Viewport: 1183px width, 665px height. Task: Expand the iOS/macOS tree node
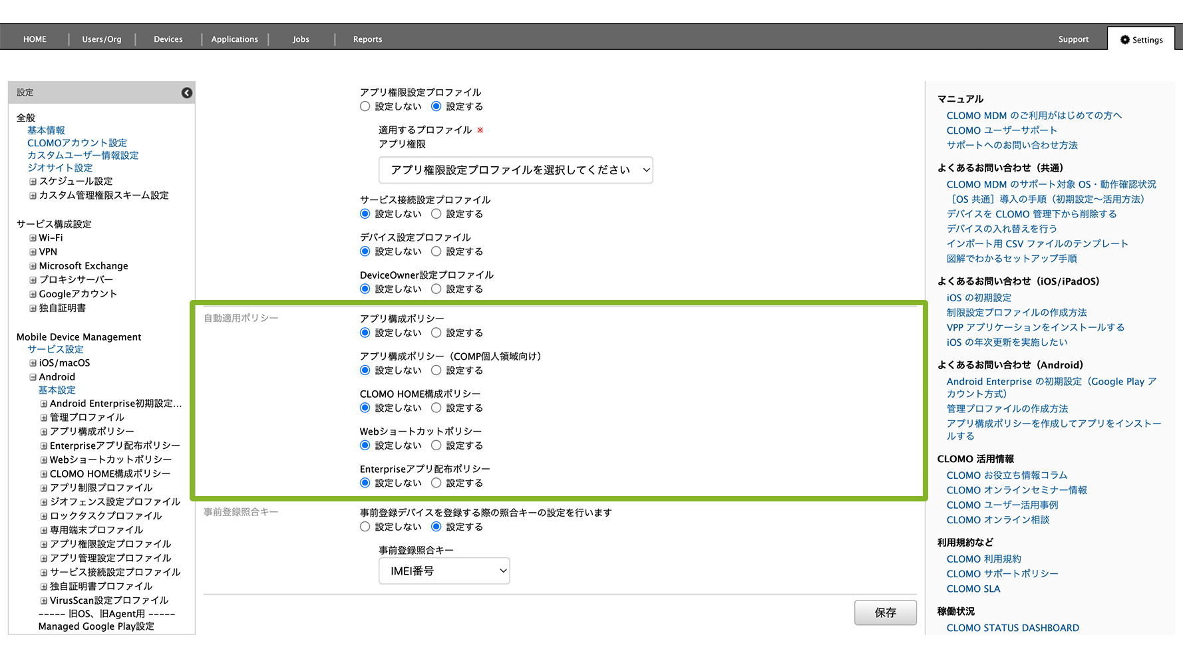coord(33,363)
